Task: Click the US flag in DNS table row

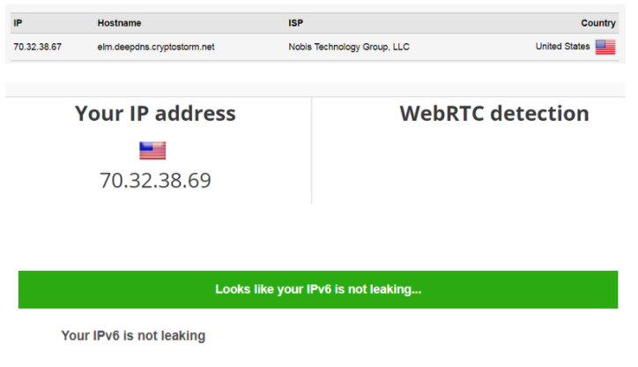Action: (605, 47)
